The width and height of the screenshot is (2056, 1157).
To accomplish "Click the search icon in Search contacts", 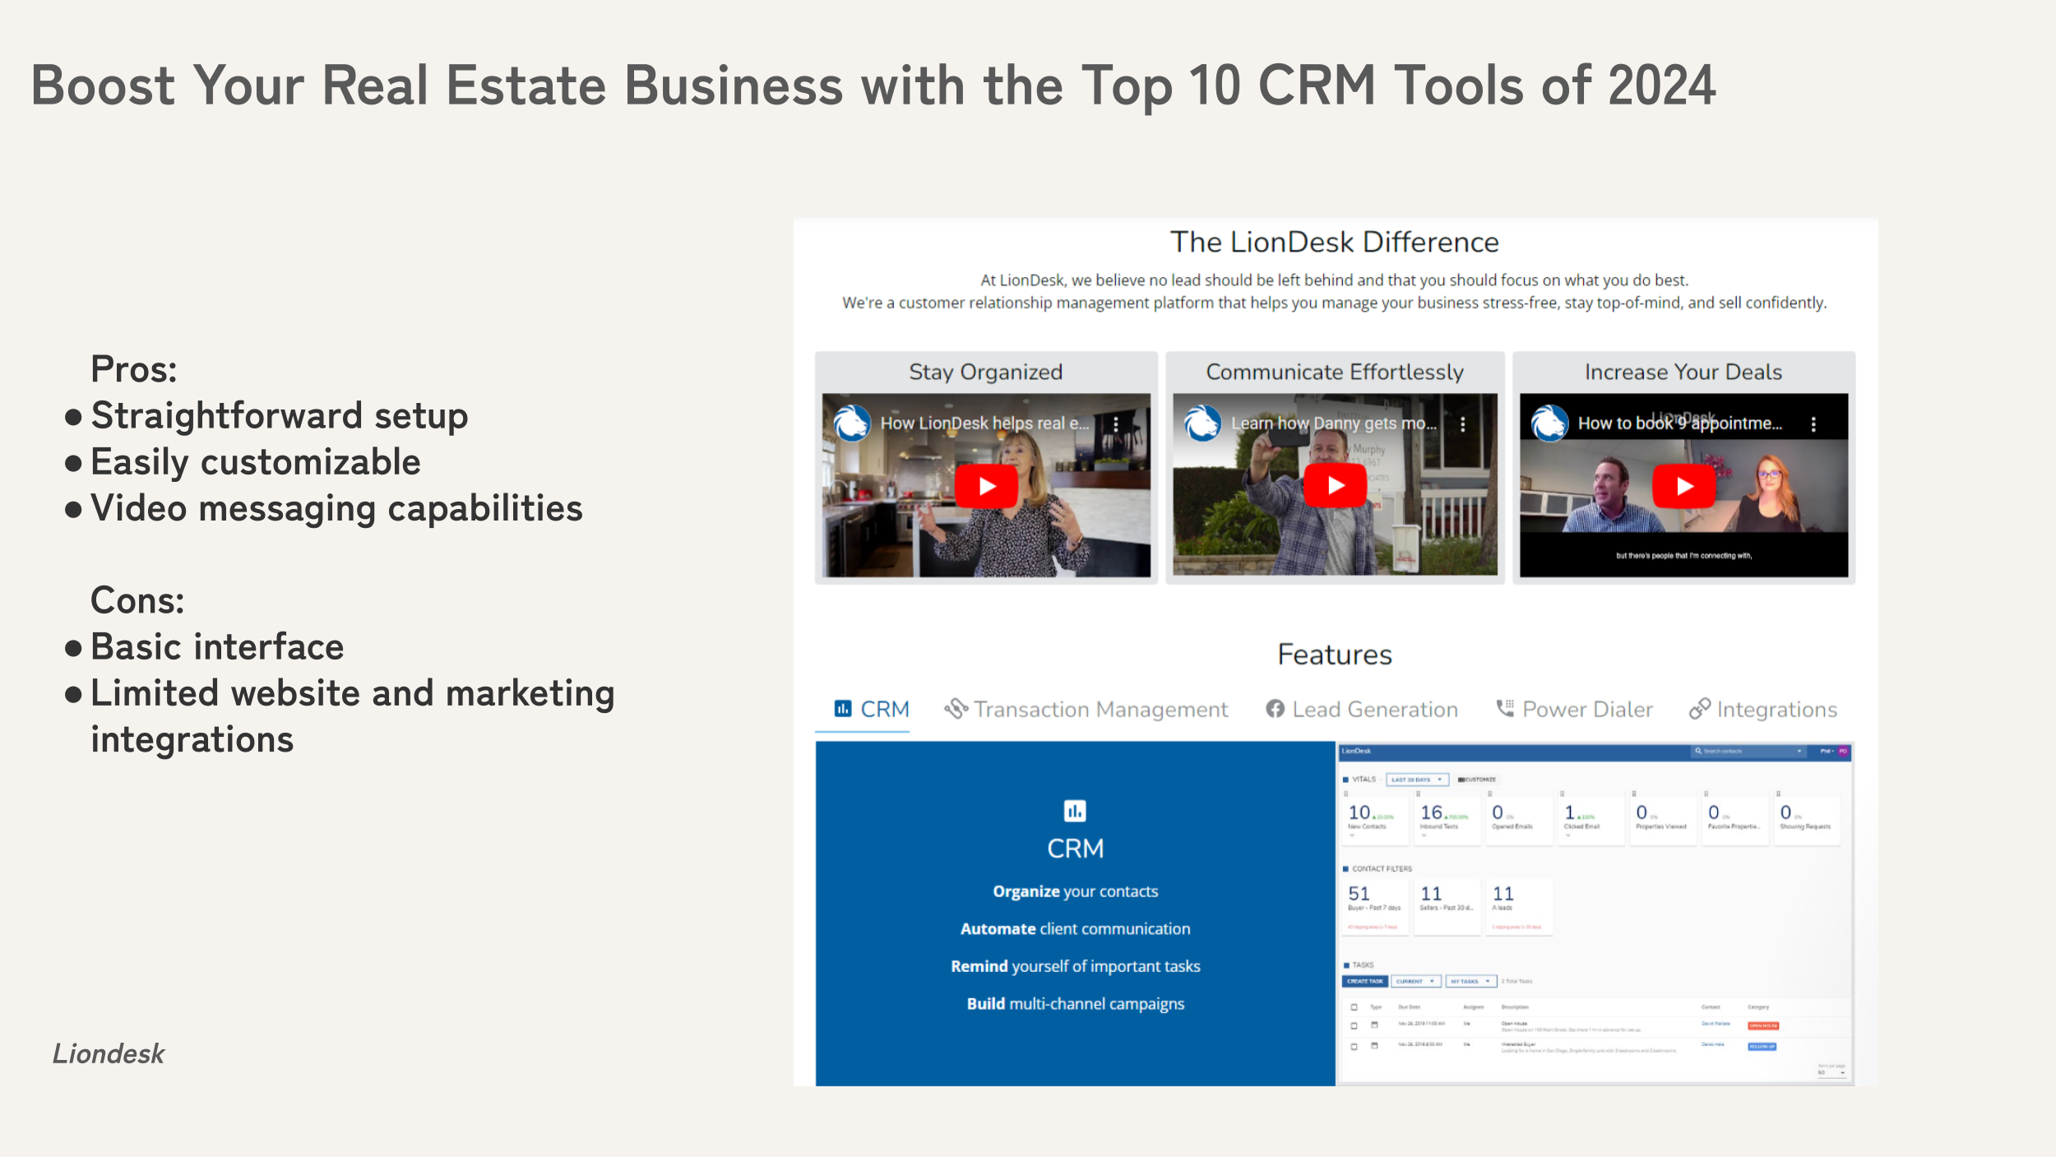I will [x=1698, y=752].
